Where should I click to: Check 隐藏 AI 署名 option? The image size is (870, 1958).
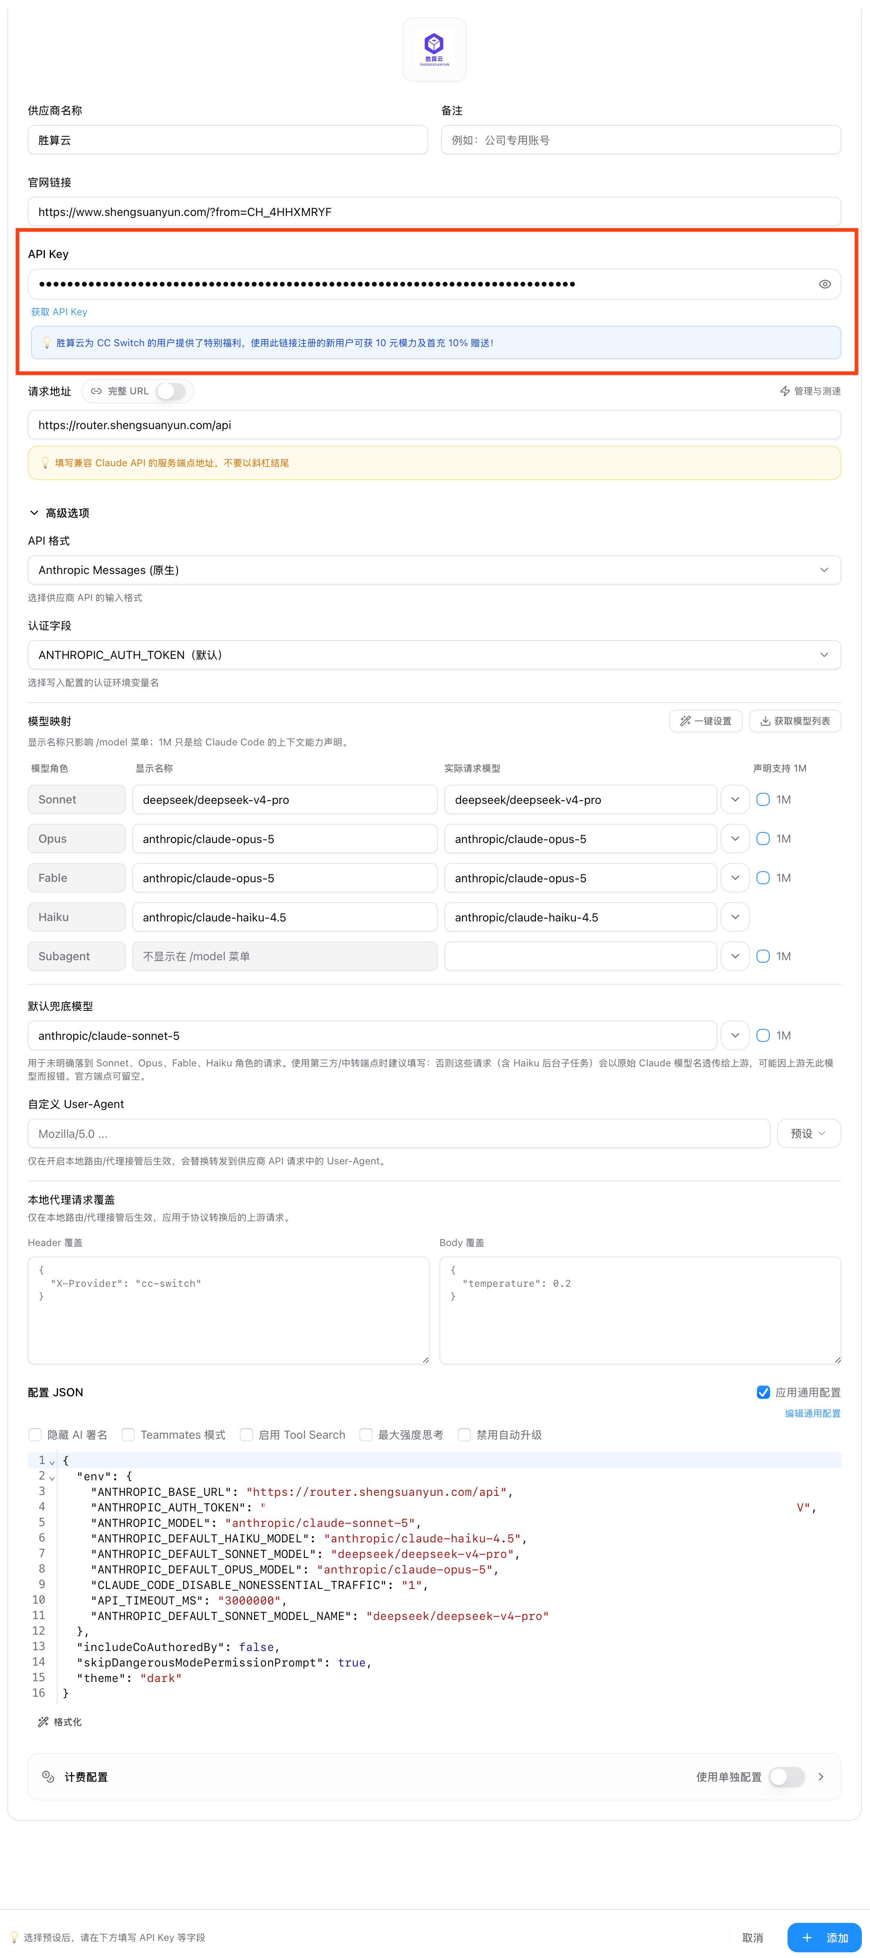pyautogui.click(x=35, y=1435)
